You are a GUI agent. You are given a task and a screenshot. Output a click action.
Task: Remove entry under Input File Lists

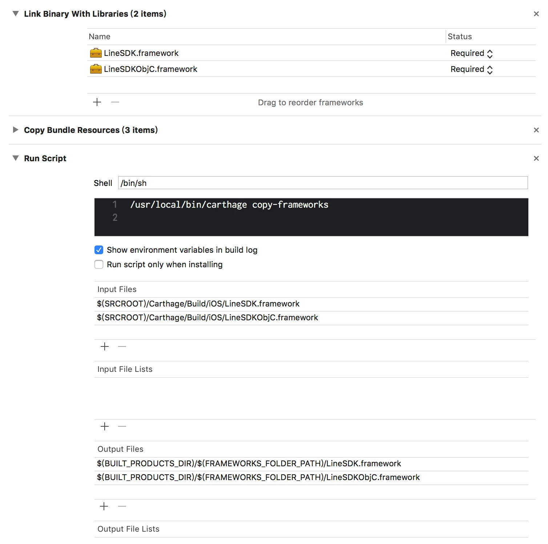(122, 426)
